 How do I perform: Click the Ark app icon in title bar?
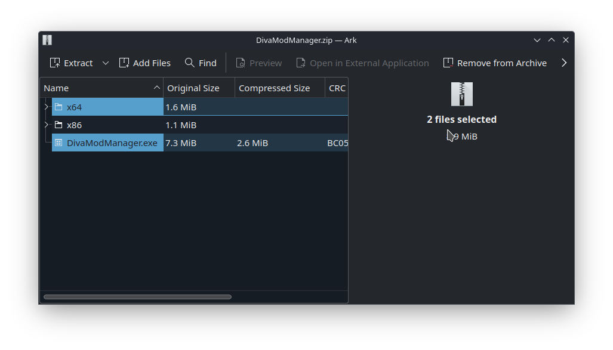(x=47, y=40)
